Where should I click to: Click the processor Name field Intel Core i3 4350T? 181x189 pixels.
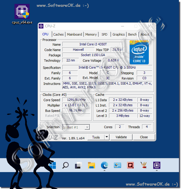tap(93, 44)
